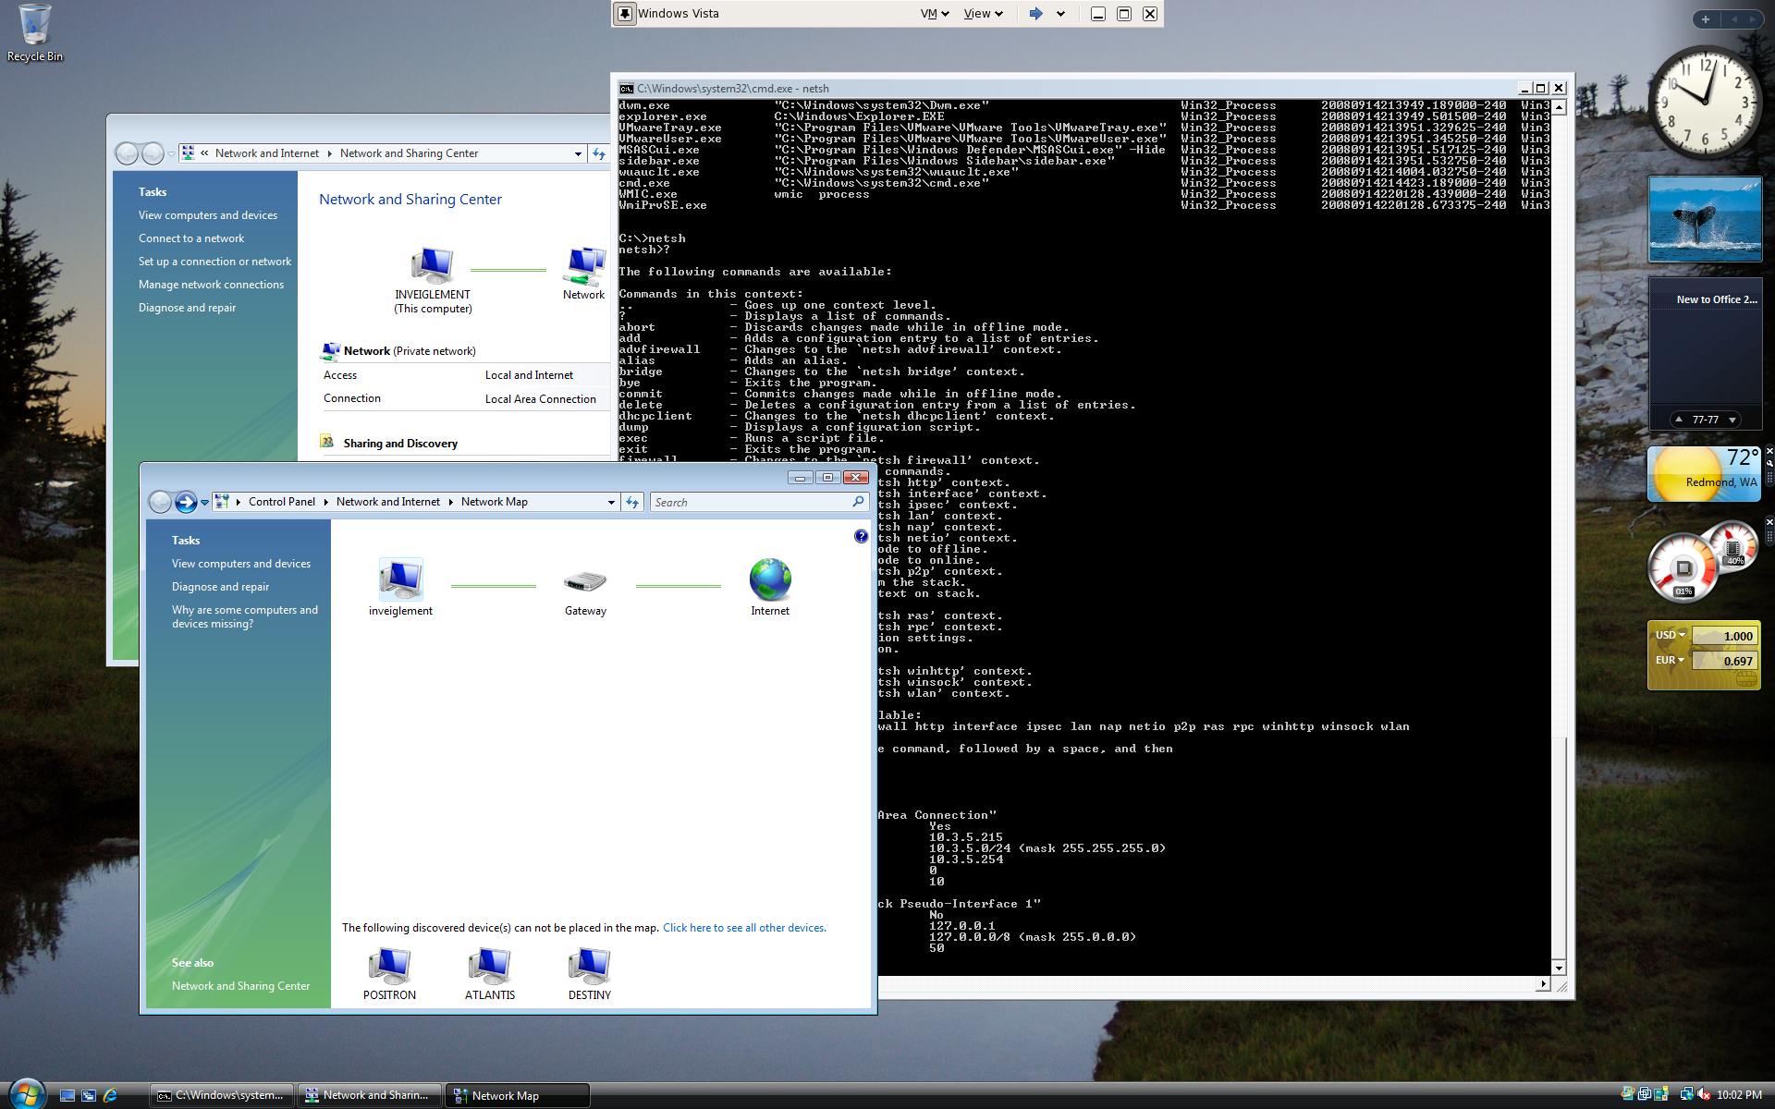Close the weather gadget with its X
The width and height of the screenshot is (1775, 1109).
pyautogui.click(x=1769, y=451)
